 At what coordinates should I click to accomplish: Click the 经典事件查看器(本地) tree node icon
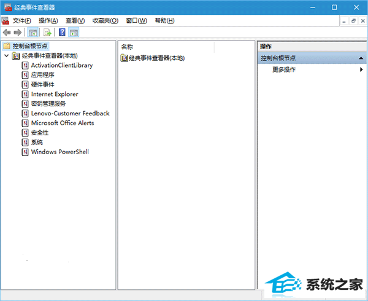[x=16, y=56]
